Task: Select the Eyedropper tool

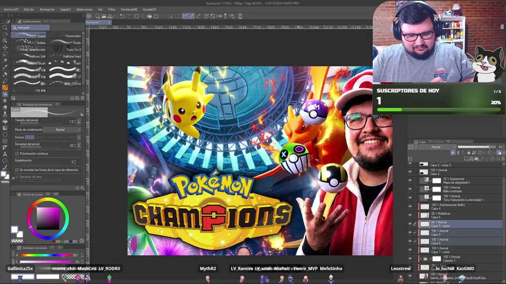Action: coord(5,67)
